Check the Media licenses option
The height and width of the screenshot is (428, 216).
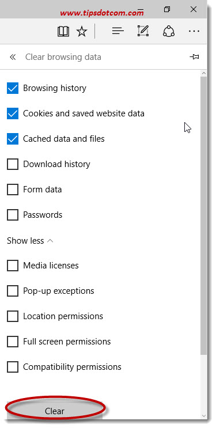(13, 266)
